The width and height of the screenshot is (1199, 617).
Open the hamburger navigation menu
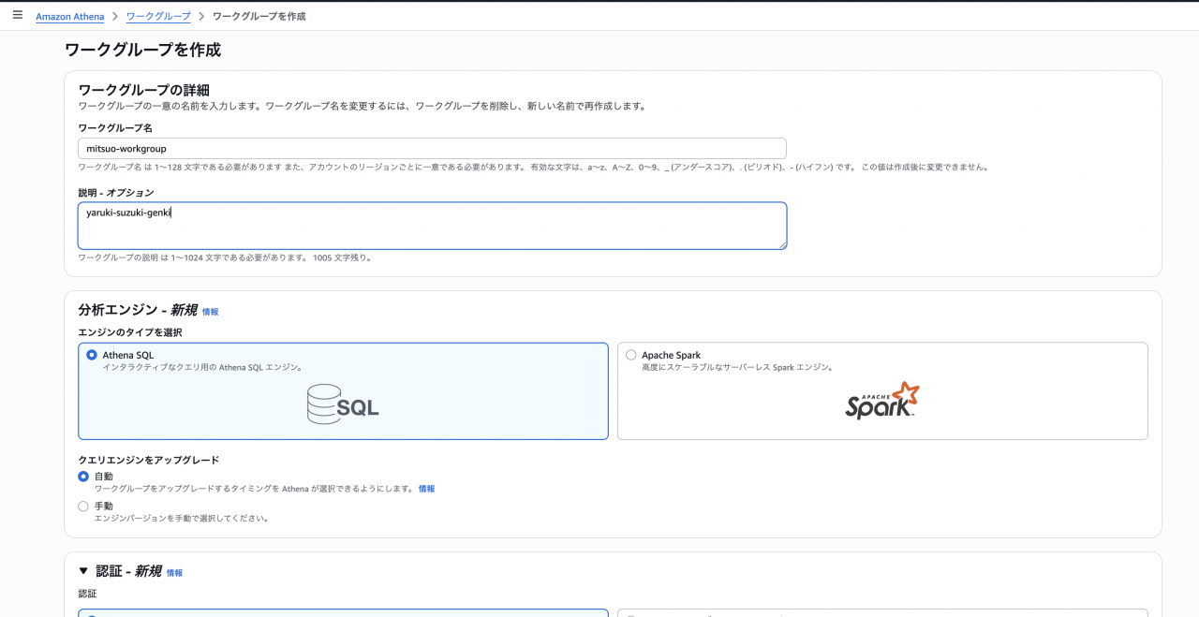click(17, 15)
